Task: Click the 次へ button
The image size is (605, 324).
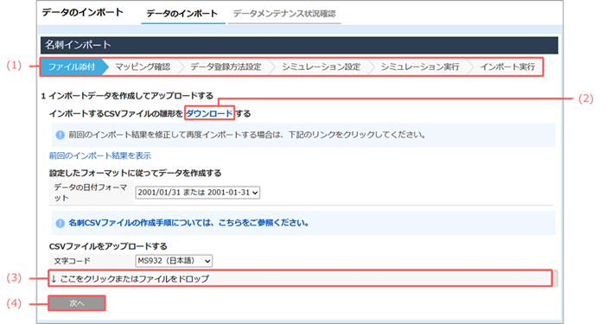Action: (x=77, y=303)
